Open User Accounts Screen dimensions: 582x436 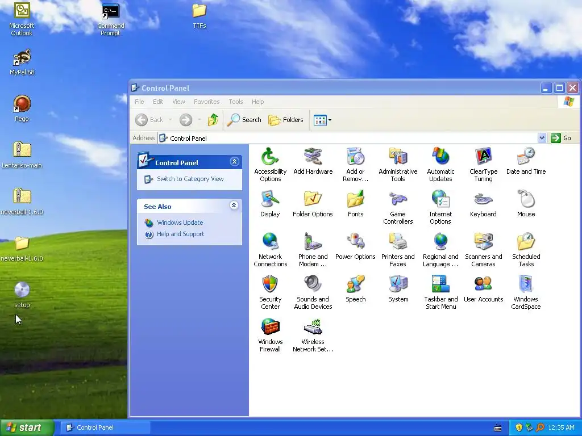point(483,289)
